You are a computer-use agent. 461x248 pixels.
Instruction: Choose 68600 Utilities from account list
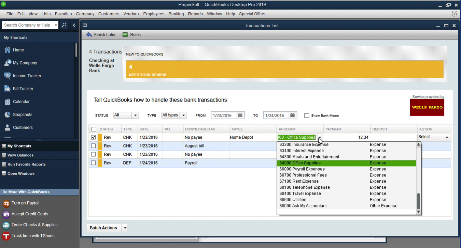click(347, 200)
